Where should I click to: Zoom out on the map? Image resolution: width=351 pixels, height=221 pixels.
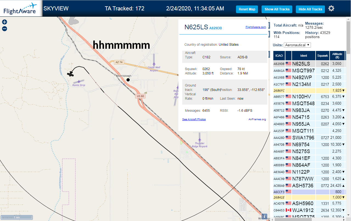pos(4,29)
